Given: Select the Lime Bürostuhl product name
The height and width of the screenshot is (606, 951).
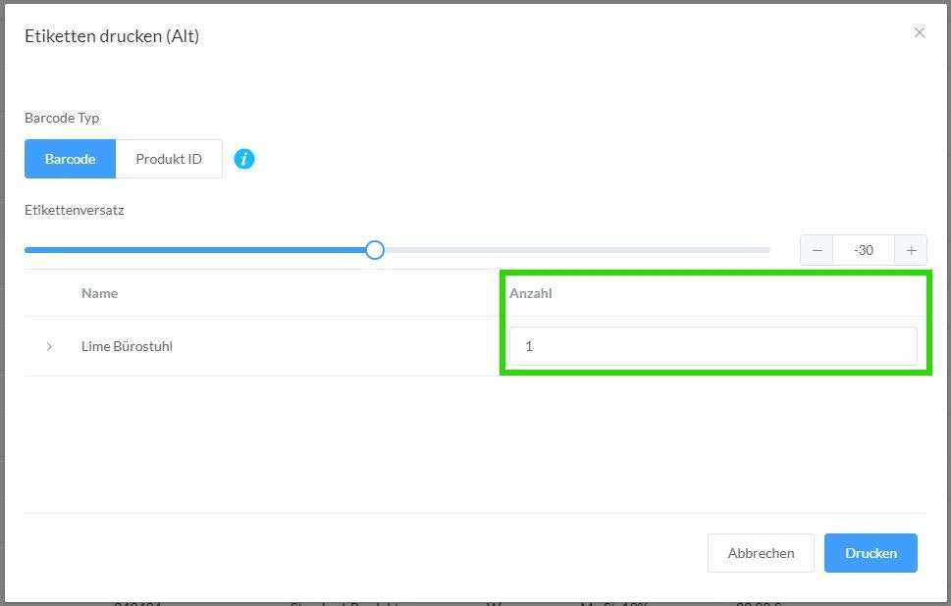Looking at the screenshot, I should click(x=127, y=346).
